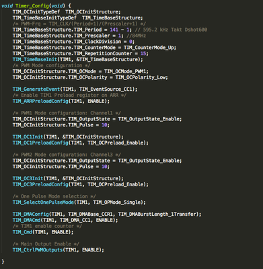Click the PWM1 Mode configuration Channel1 comment
The width and height of the screenshot is (263, 269).
point(67,113)
